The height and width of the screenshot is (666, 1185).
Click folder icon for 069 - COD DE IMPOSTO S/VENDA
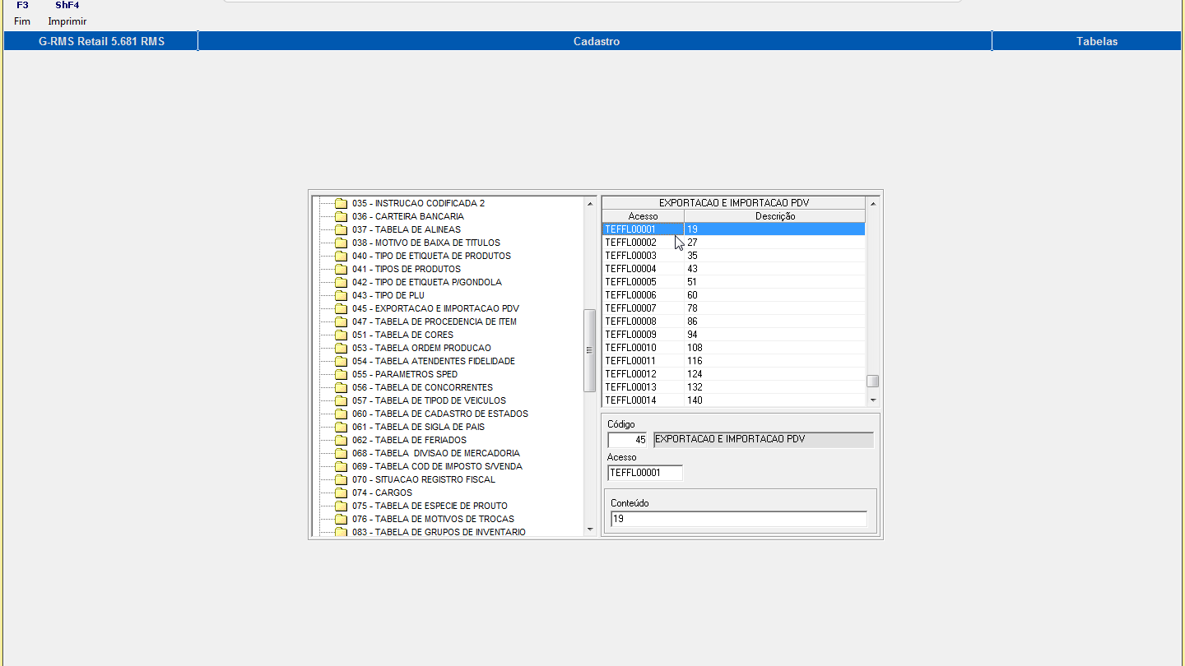(x=341, y=467)
